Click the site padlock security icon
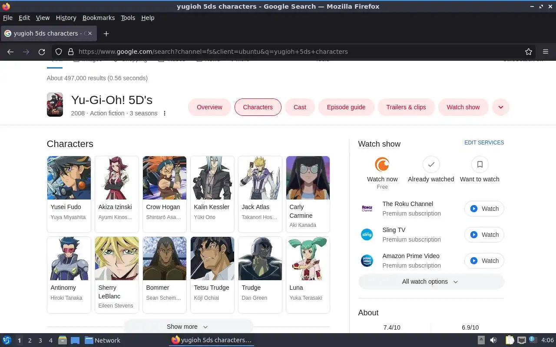Image resolution: width=556 pixels, height=347 pixels. (71, 52)
